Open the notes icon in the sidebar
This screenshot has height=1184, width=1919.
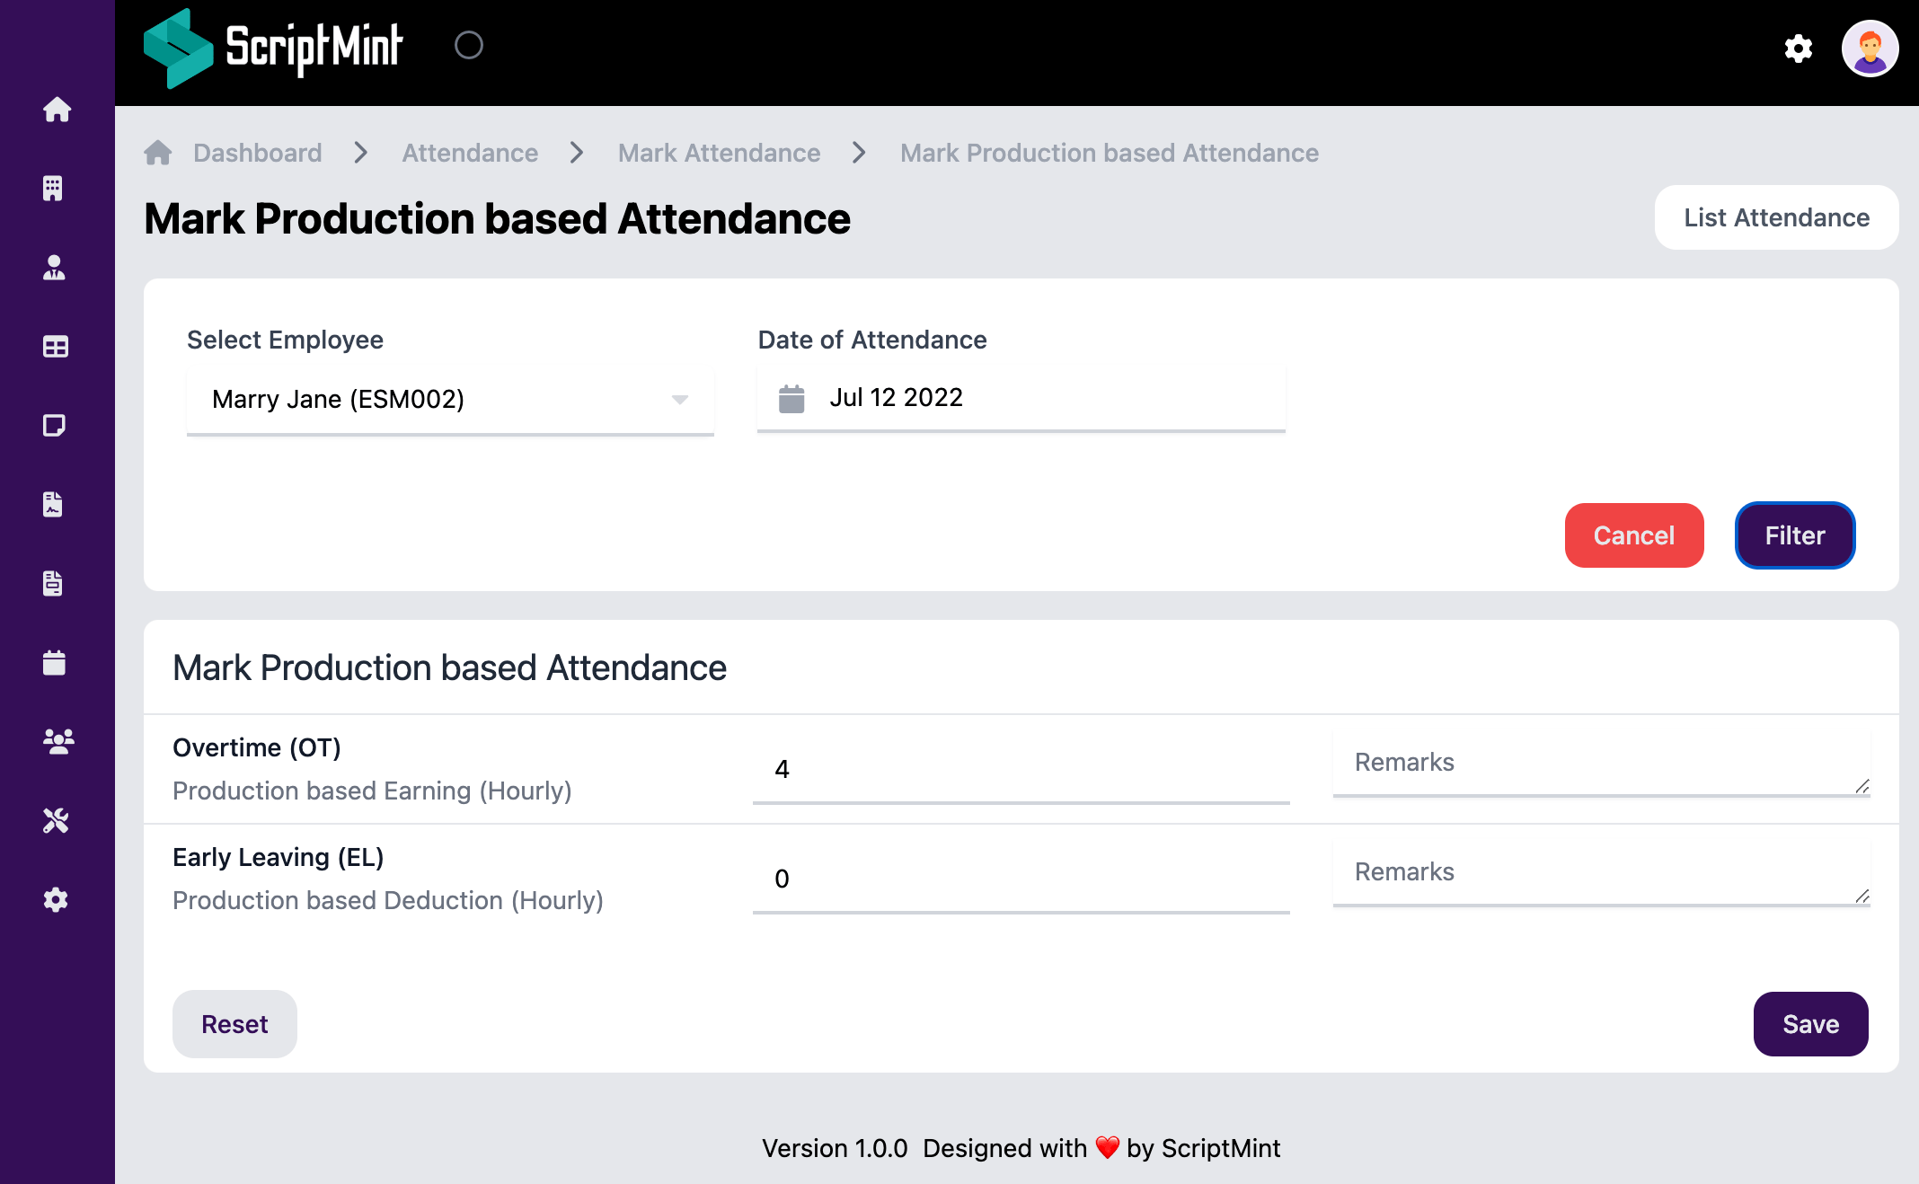[56, 426]
